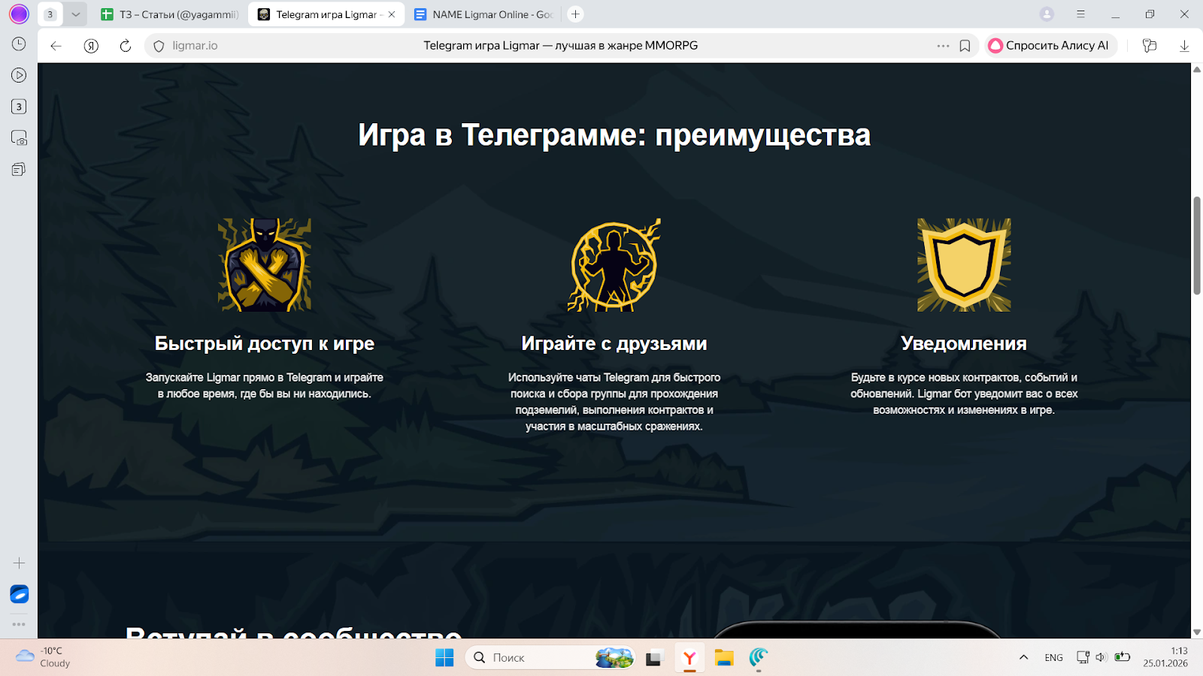Click the page vertical scrollbar thumb
Viewport: 1203px width, 676px height.
[x=1196, y=246]
